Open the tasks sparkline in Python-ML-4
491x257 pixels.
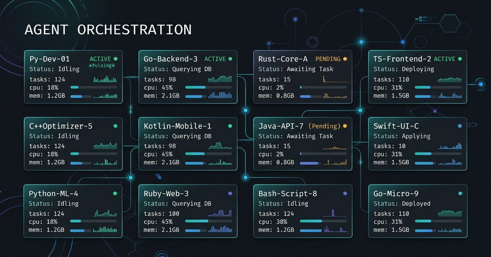click(x=105, y=213)
